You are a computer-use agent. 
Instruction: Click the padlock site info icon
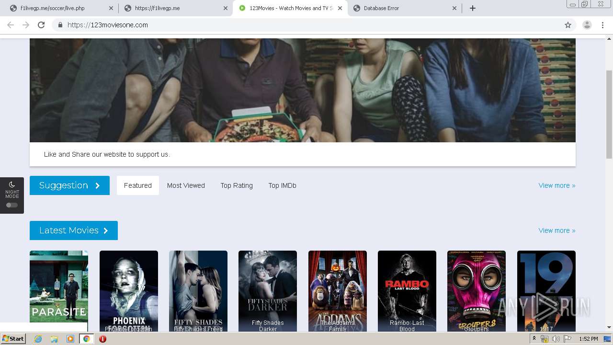point(60,25)
